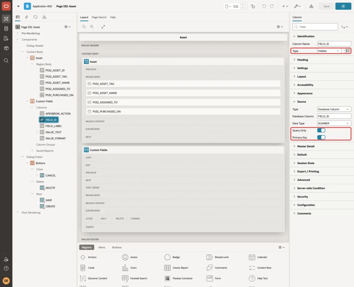Collapse the Identification property group

(x=294, y=36)
